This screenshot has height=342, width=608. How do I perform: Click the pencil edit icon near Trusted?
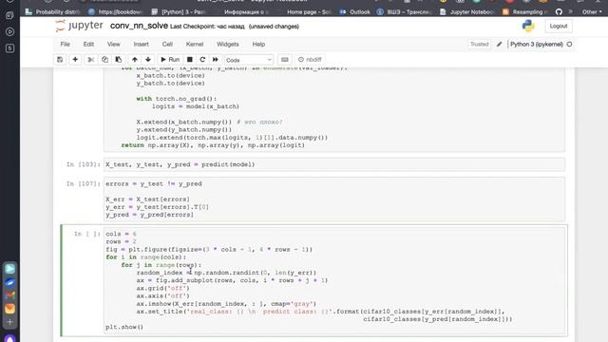500,45
